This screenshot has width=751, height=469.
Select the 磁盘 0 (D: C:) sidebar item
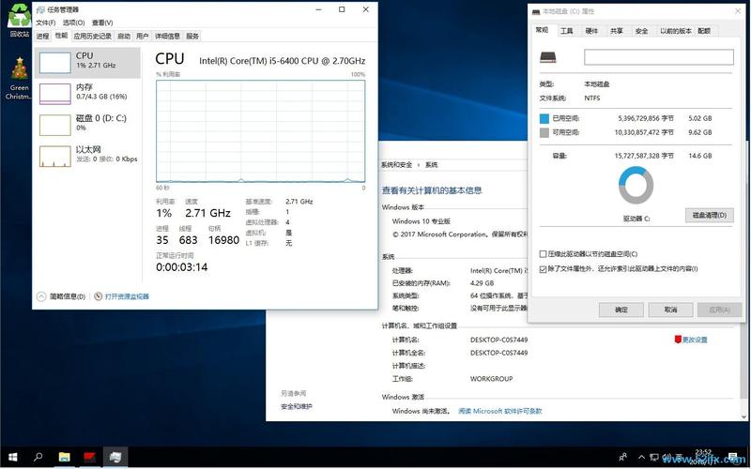[87, 123]
